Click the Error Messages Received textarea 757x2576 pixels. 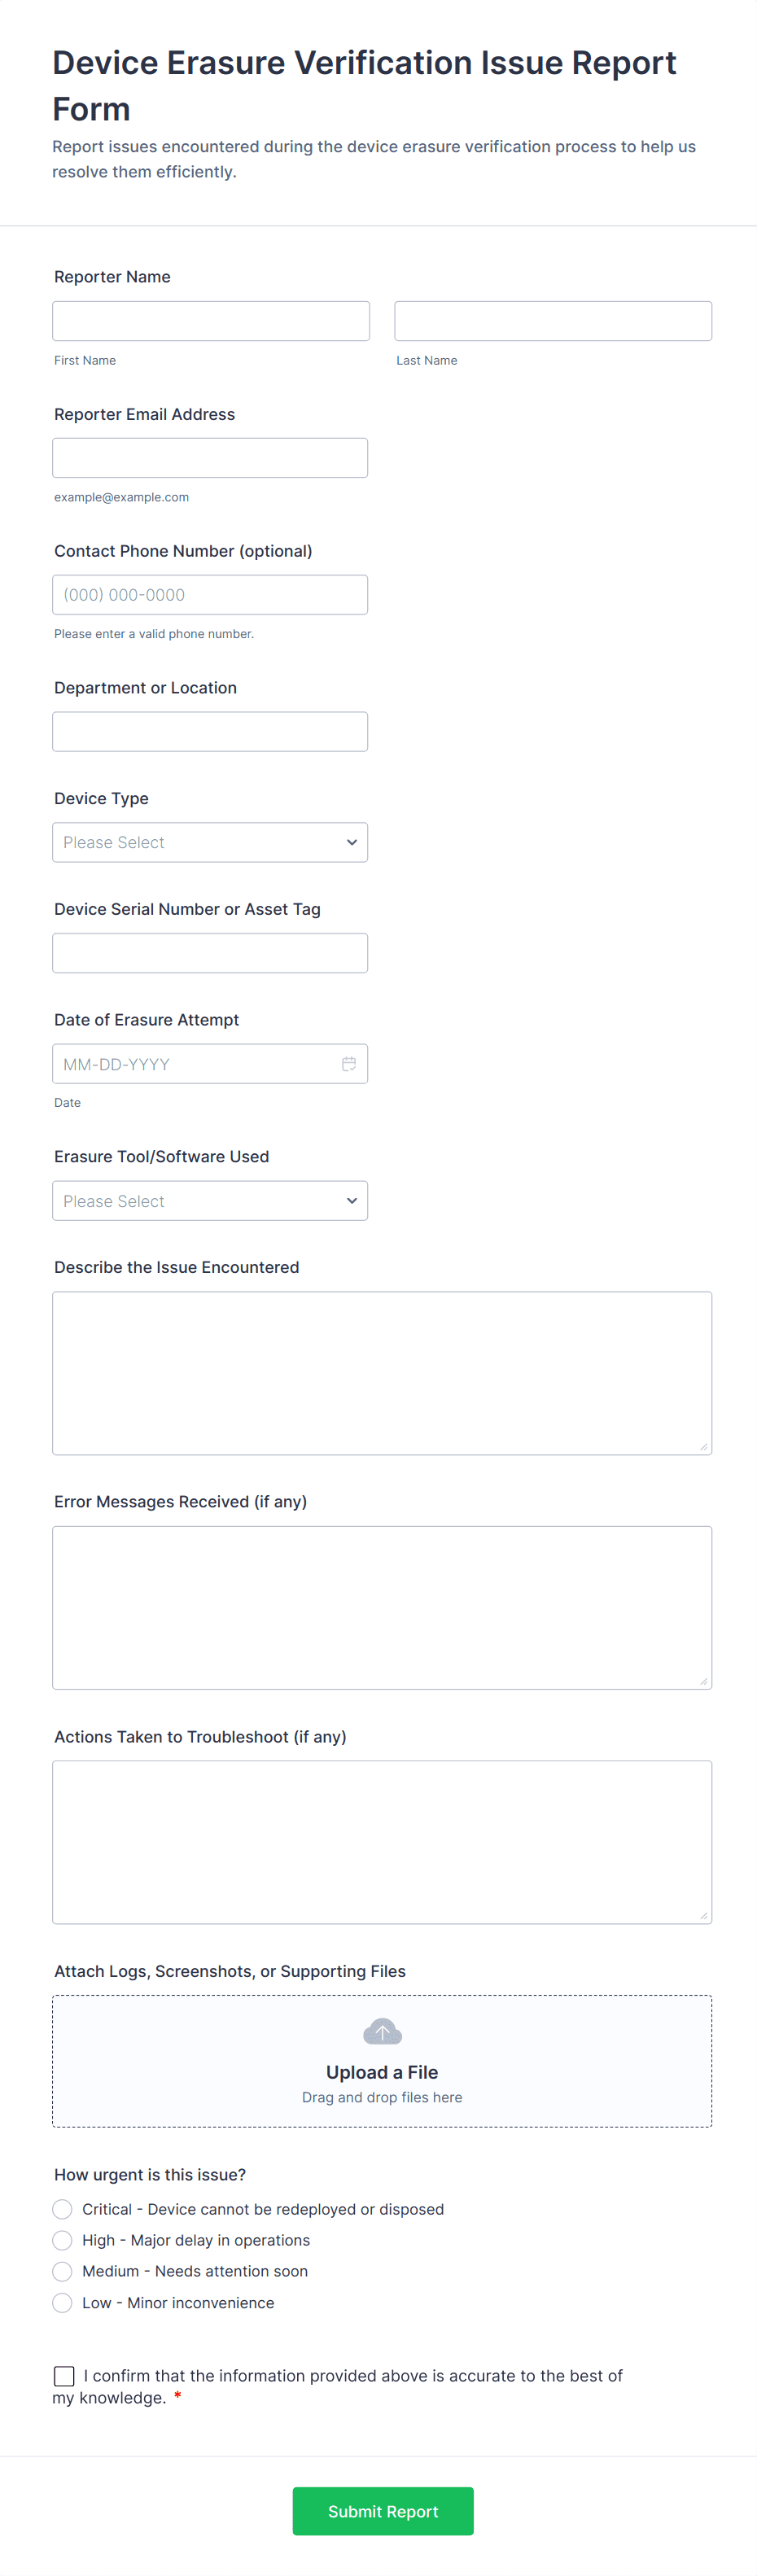pos(382,1607)
